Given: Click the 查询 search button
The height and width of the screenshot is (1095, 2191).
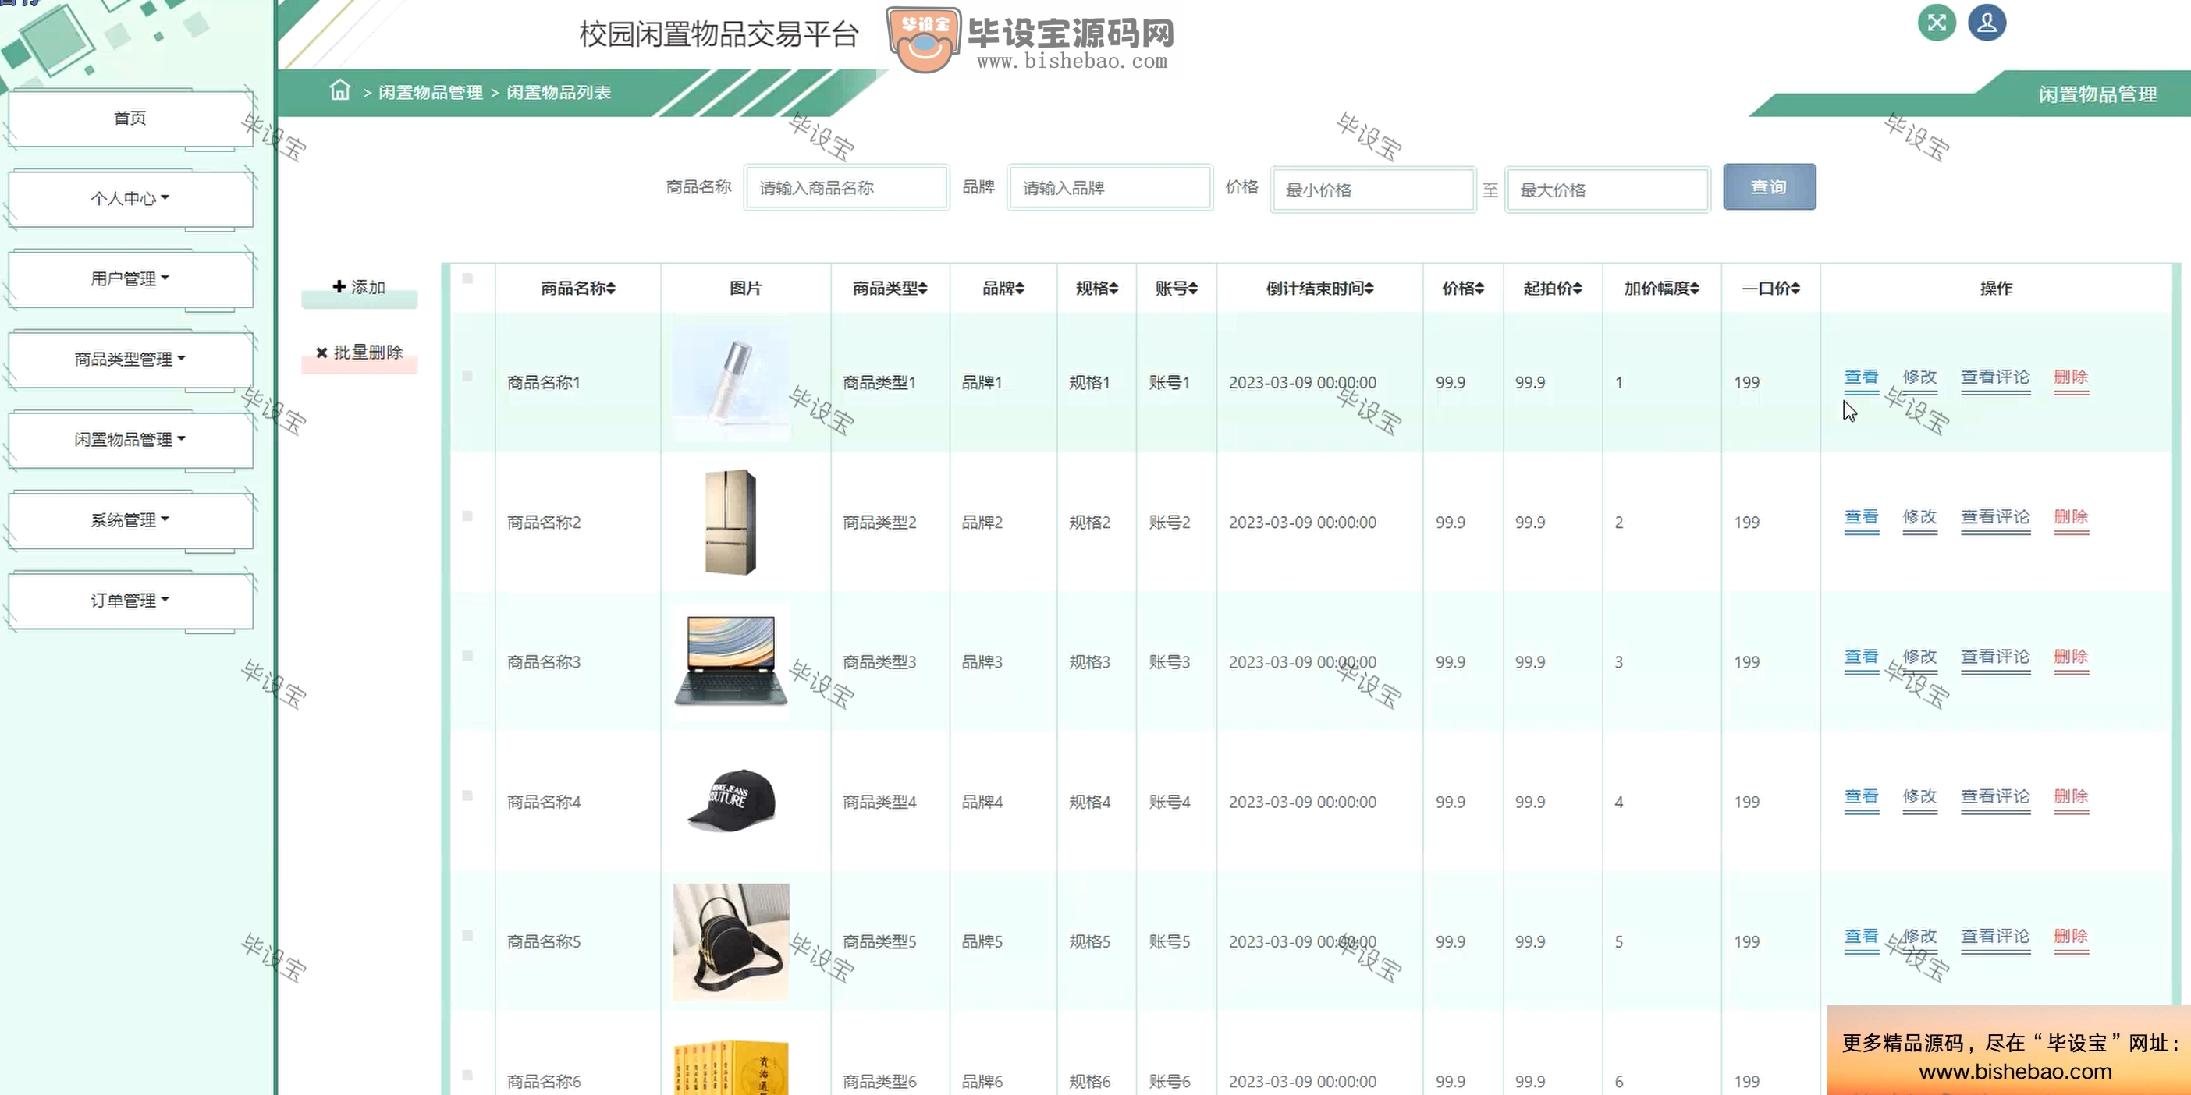Looking at the screenshot, I should 1769,187.
